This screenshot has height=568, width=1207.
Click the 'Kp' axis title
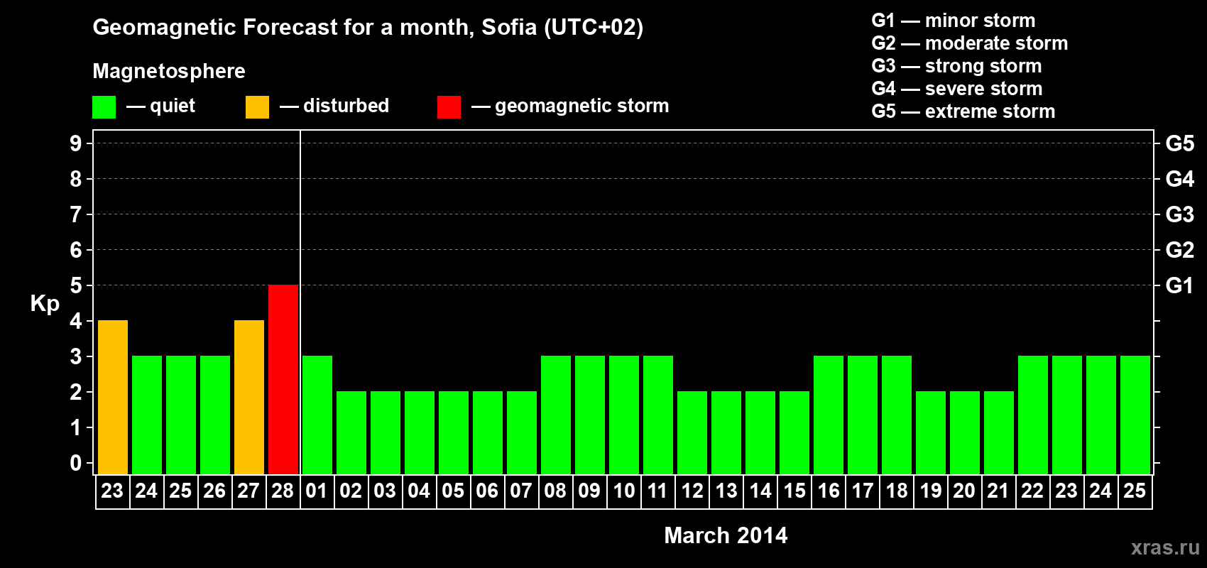[45, 304]
